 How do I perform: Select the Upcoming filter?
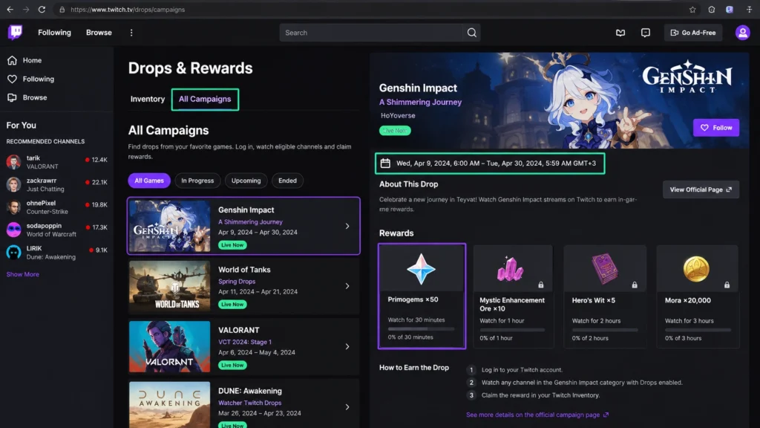(x=246, y=181)
